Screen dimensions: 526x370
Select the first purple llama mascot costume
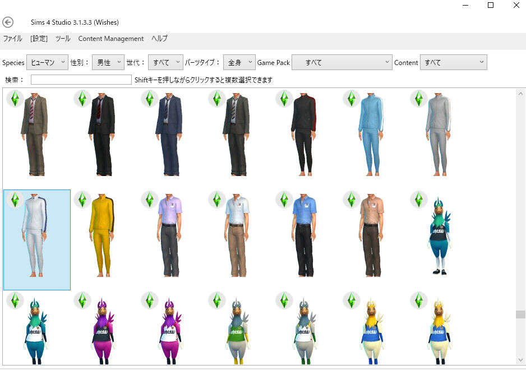[x=102, y=331]
